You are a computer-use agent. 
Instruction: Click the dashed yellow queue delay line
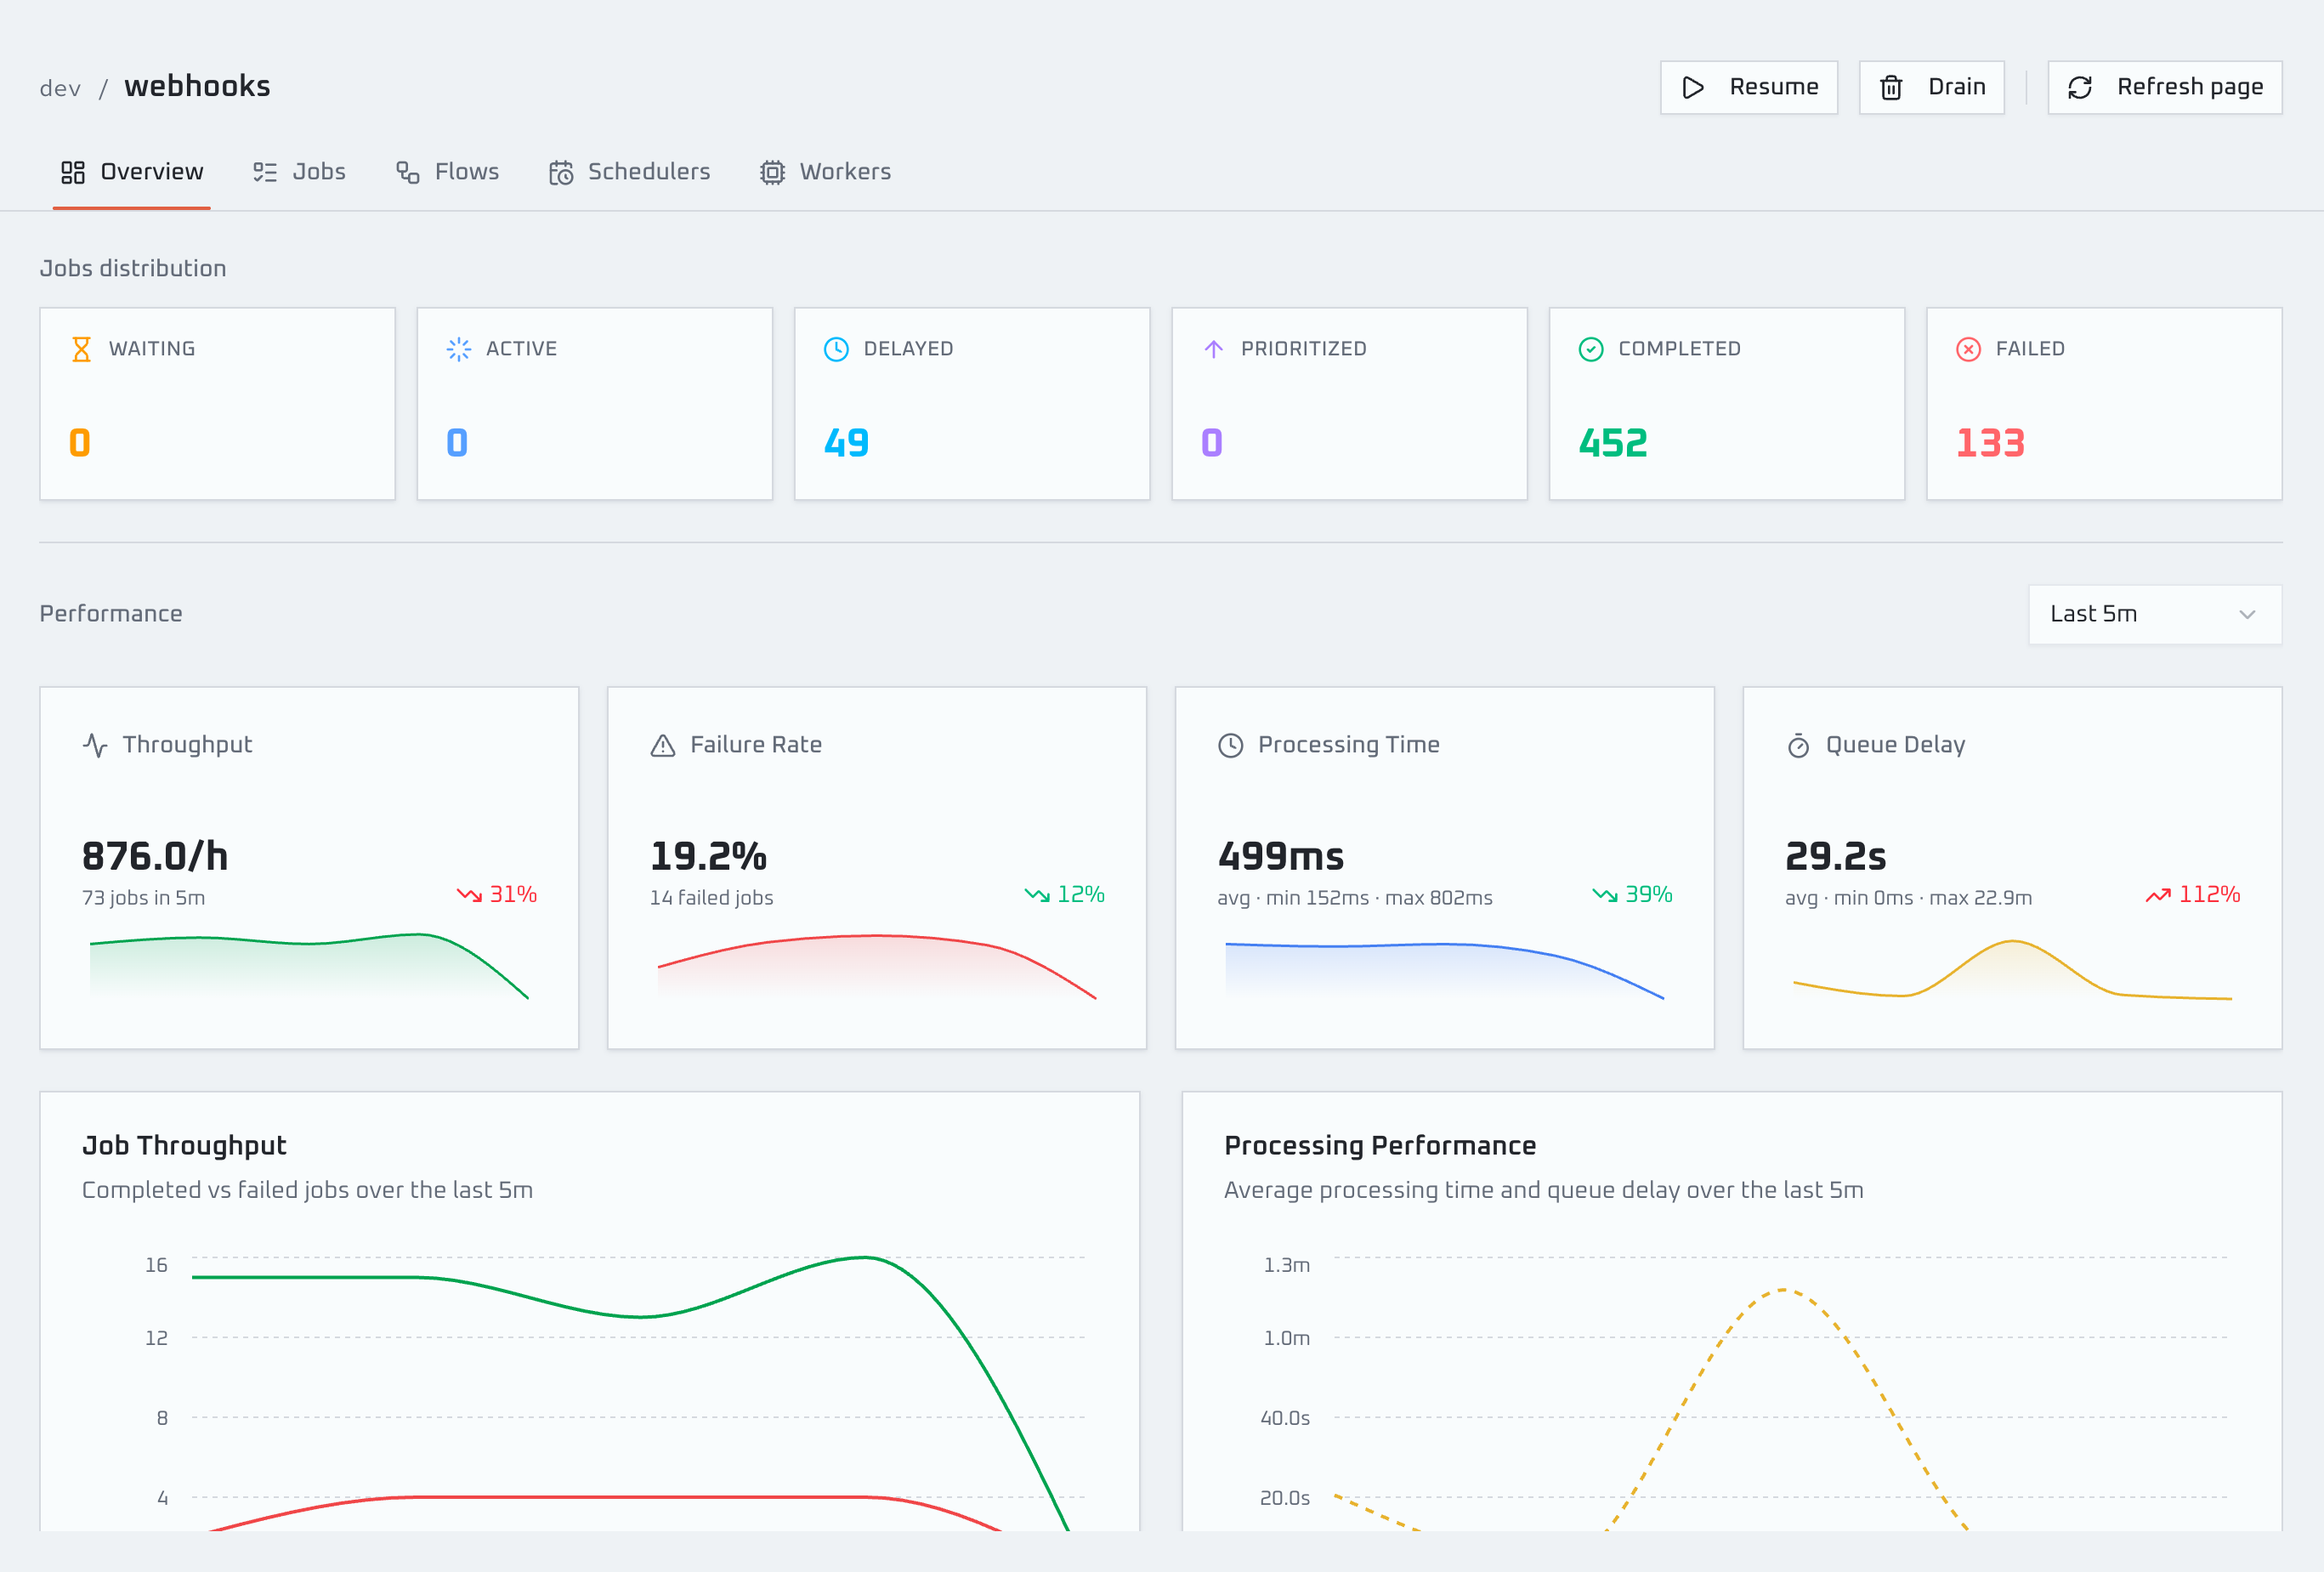(x=1785, y=1291)
